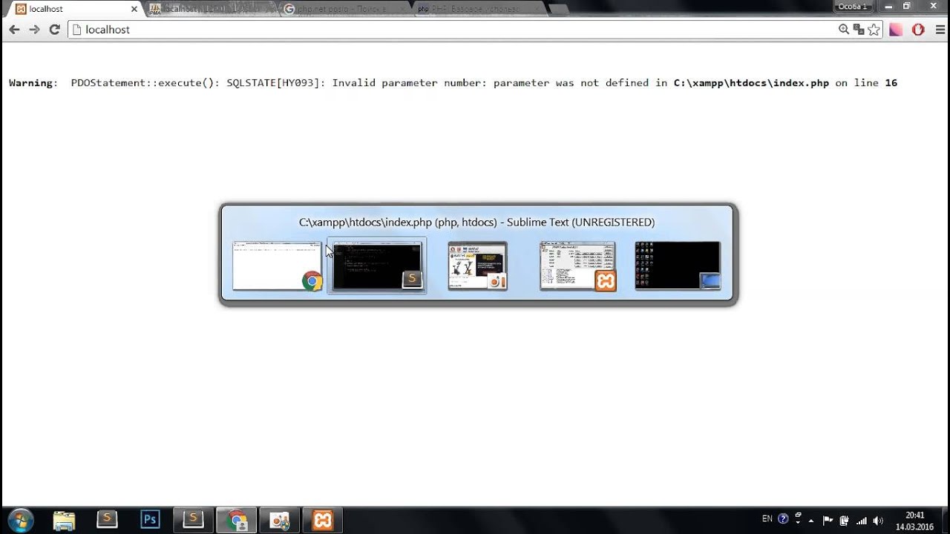Screen dimensions: 950x534
Task: Open Windows Explorer from taskbar
Action: pos(65,520)
